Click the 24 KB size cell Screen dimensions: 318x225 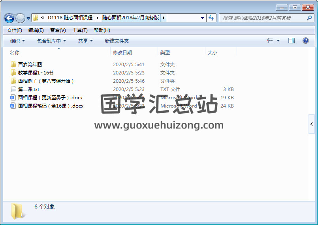point(227,106)
